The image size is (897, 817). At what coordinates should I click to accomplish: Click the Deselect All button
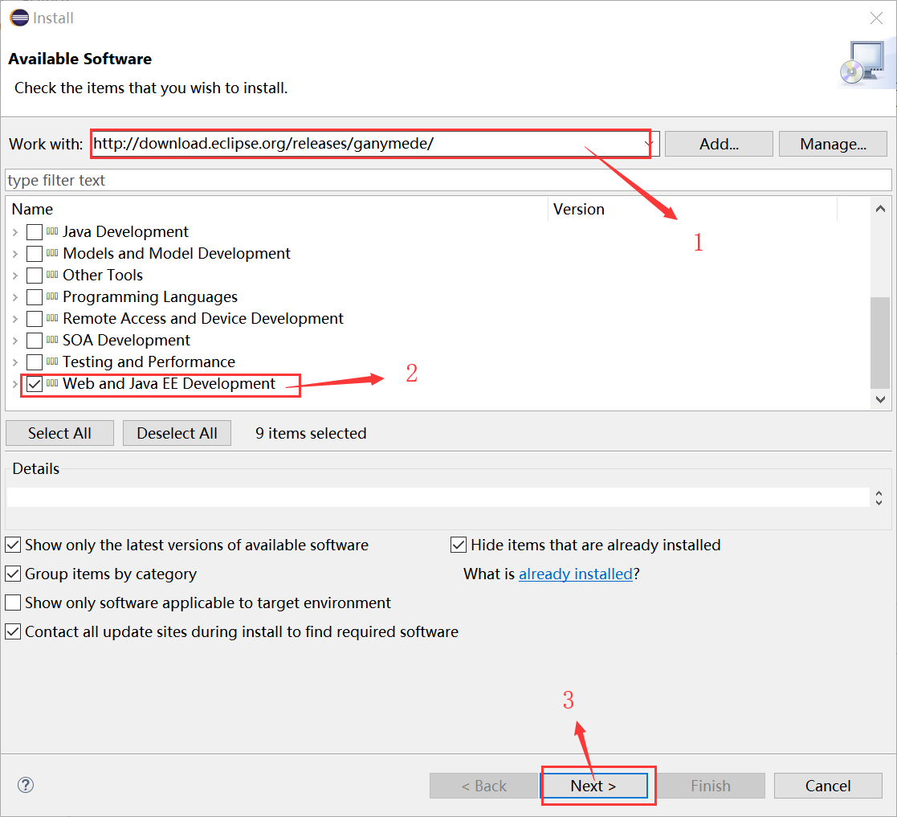(177, 433)
